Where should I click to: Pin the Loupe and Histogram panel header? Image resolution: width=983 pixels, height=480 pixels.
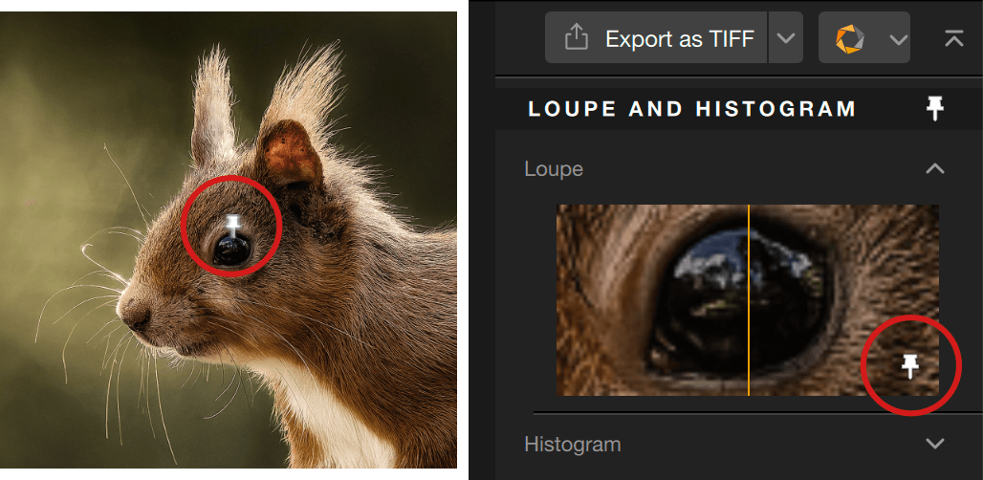[935, 109]
